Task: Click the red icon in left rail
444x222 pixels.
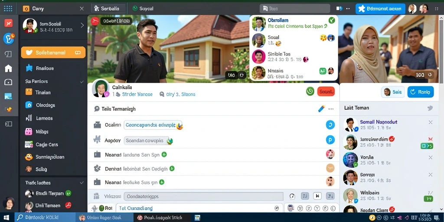Action: (9, 23)
